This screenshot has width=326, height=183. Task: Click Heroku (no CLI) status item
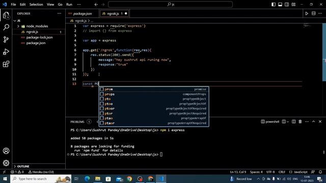(41, 172)
